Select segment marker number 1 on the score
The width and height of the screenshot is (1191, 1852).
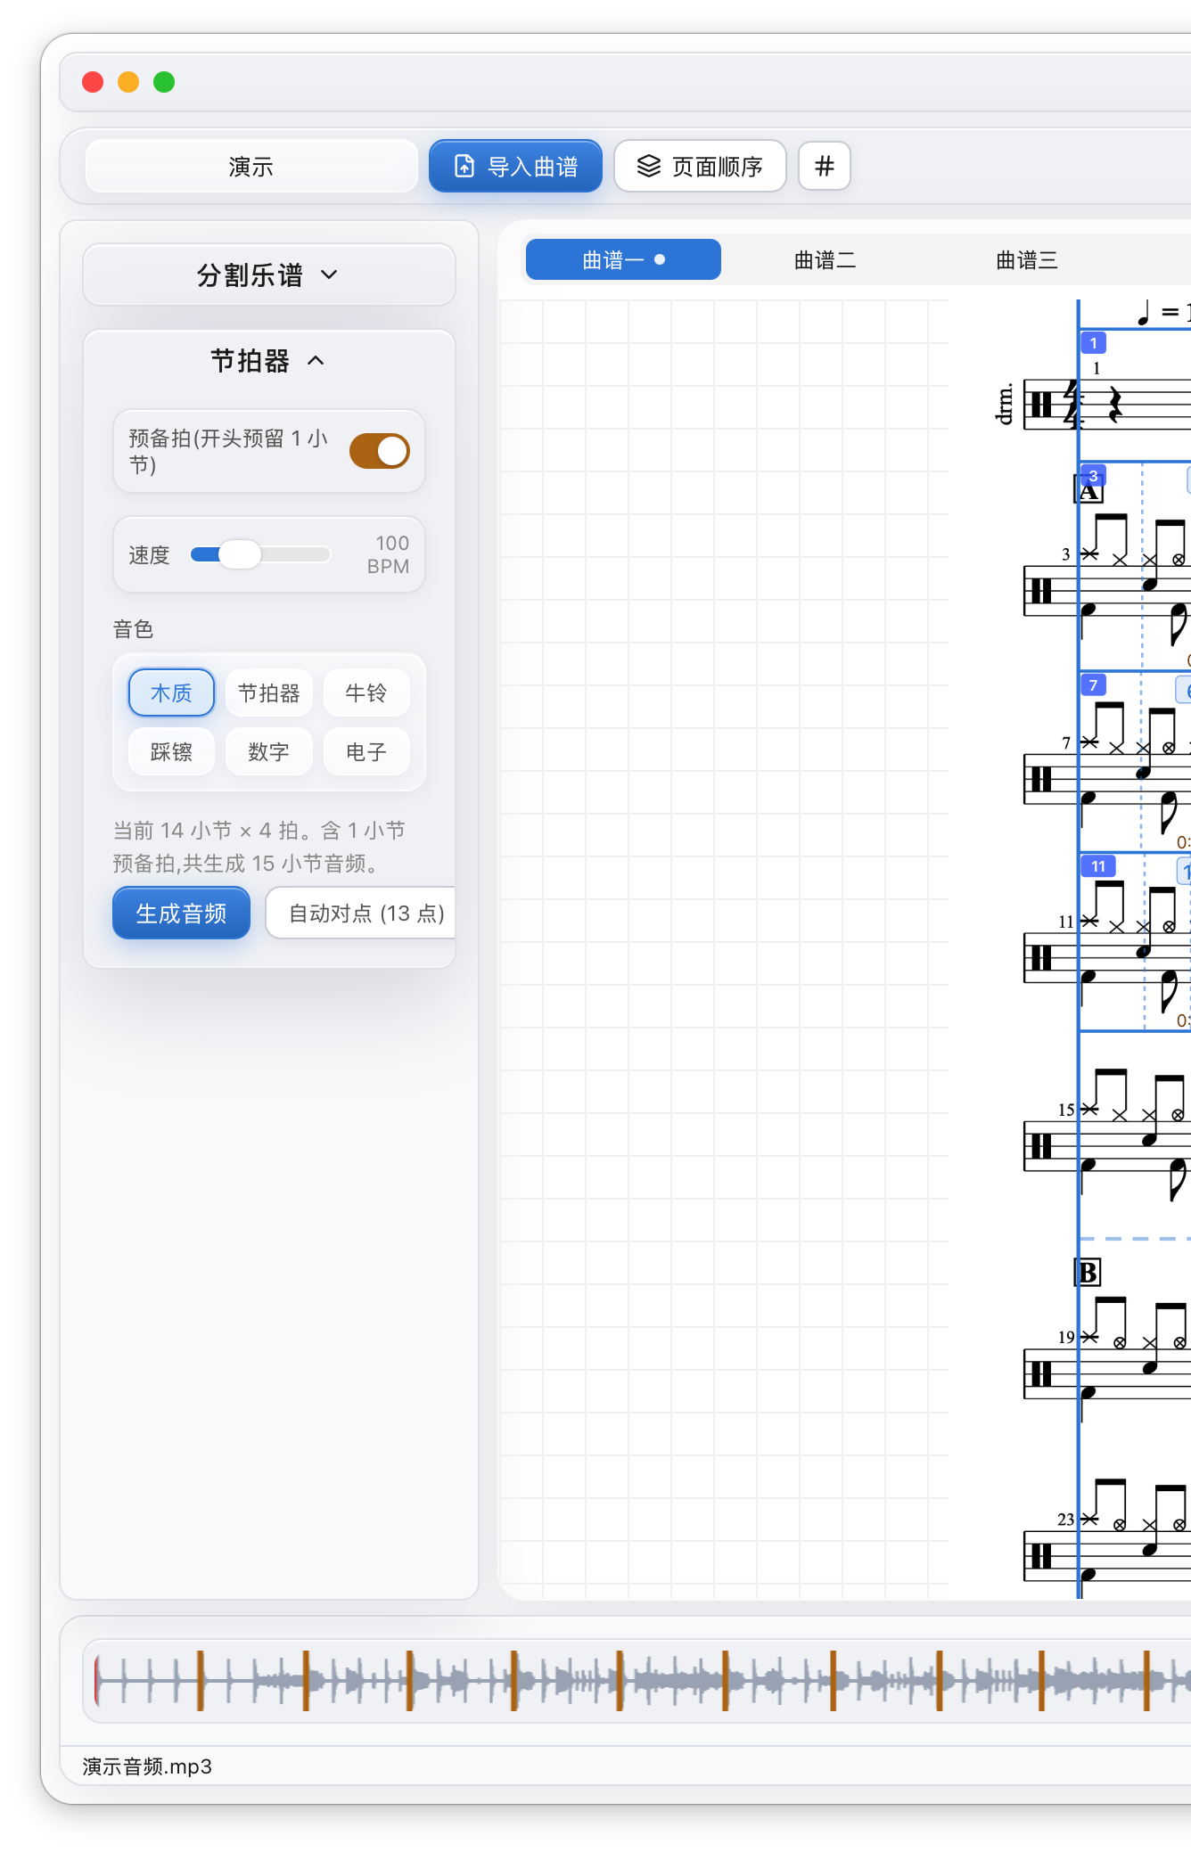pos(1093,343)
